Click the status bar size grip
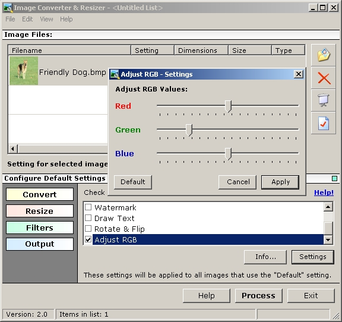The image size is (342, 322). click(x=335, y=315)
